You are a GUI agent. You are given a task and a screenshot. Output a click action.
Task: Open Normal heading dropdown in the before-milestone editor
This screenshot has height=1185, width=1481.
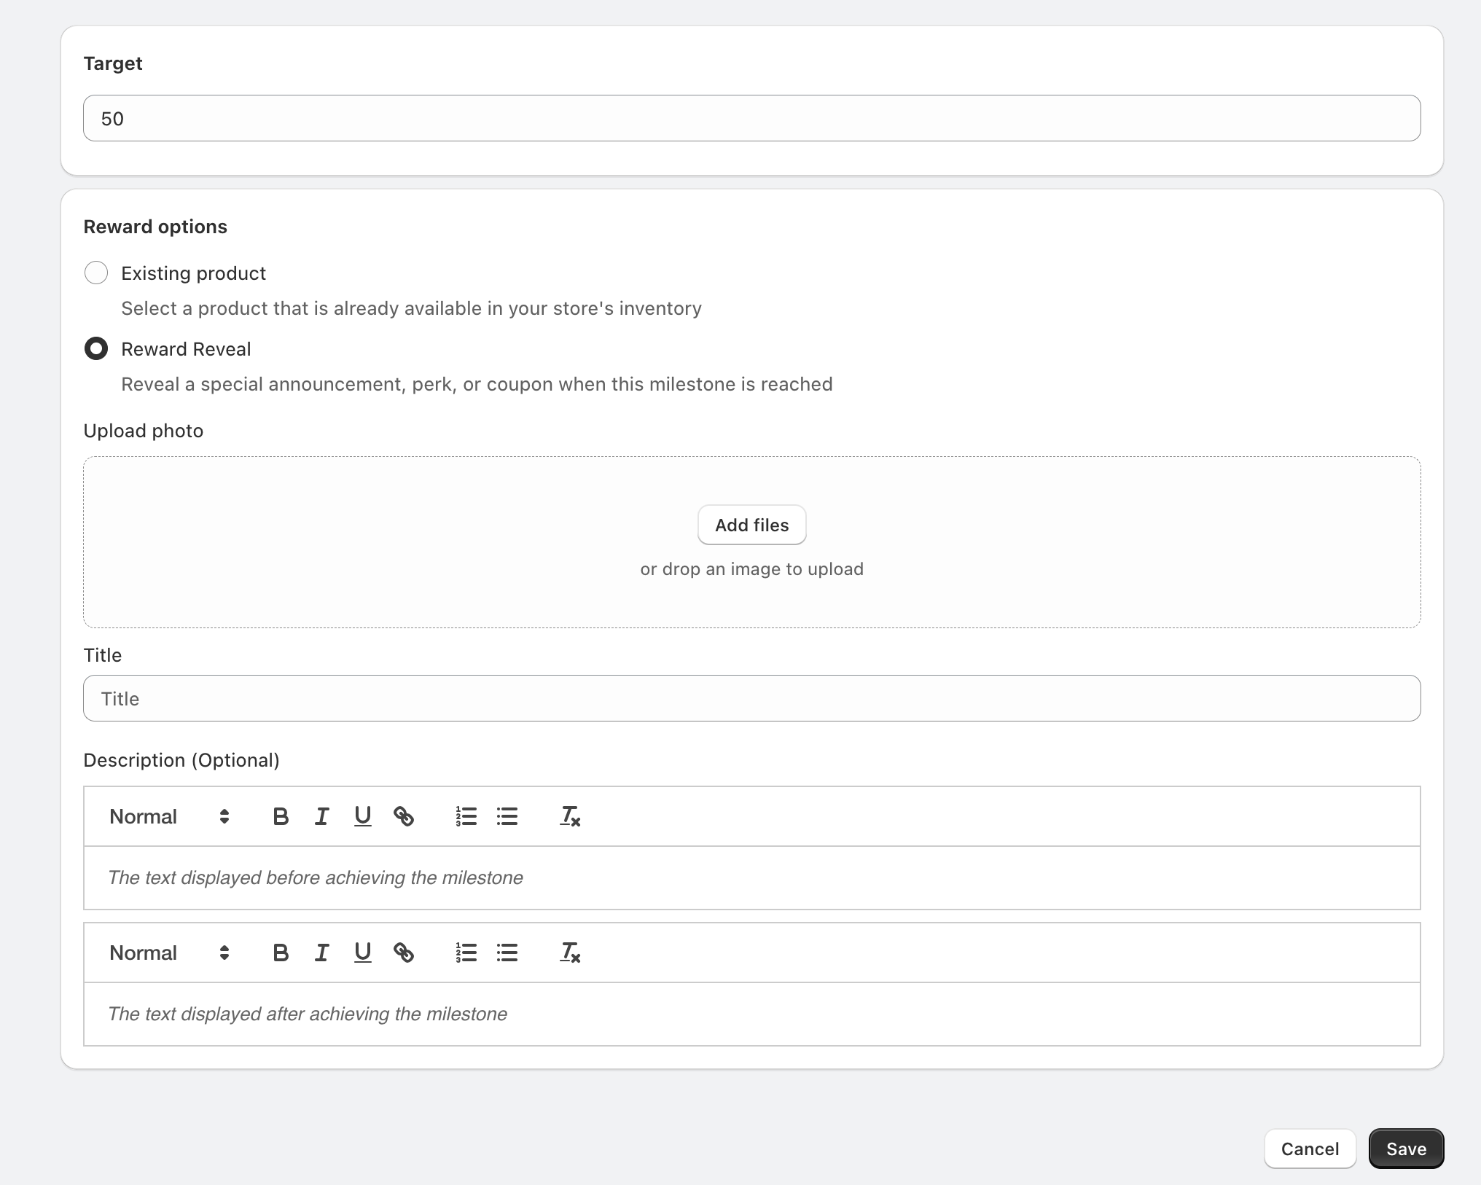[169, 816]
